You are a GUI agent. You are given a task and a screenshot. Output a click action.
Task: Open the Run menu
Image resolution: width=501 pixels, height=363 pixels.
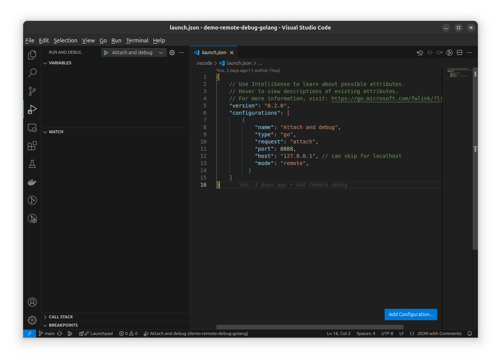click(x=116, y=41)
